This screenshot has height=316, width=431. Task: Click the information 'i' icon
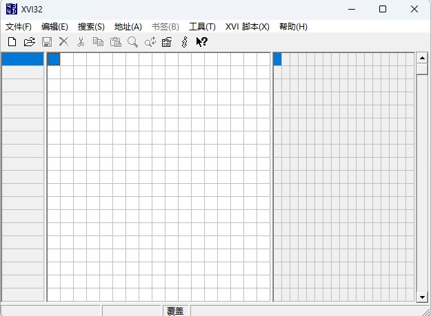pyautogui.click(x=184, y=42)
